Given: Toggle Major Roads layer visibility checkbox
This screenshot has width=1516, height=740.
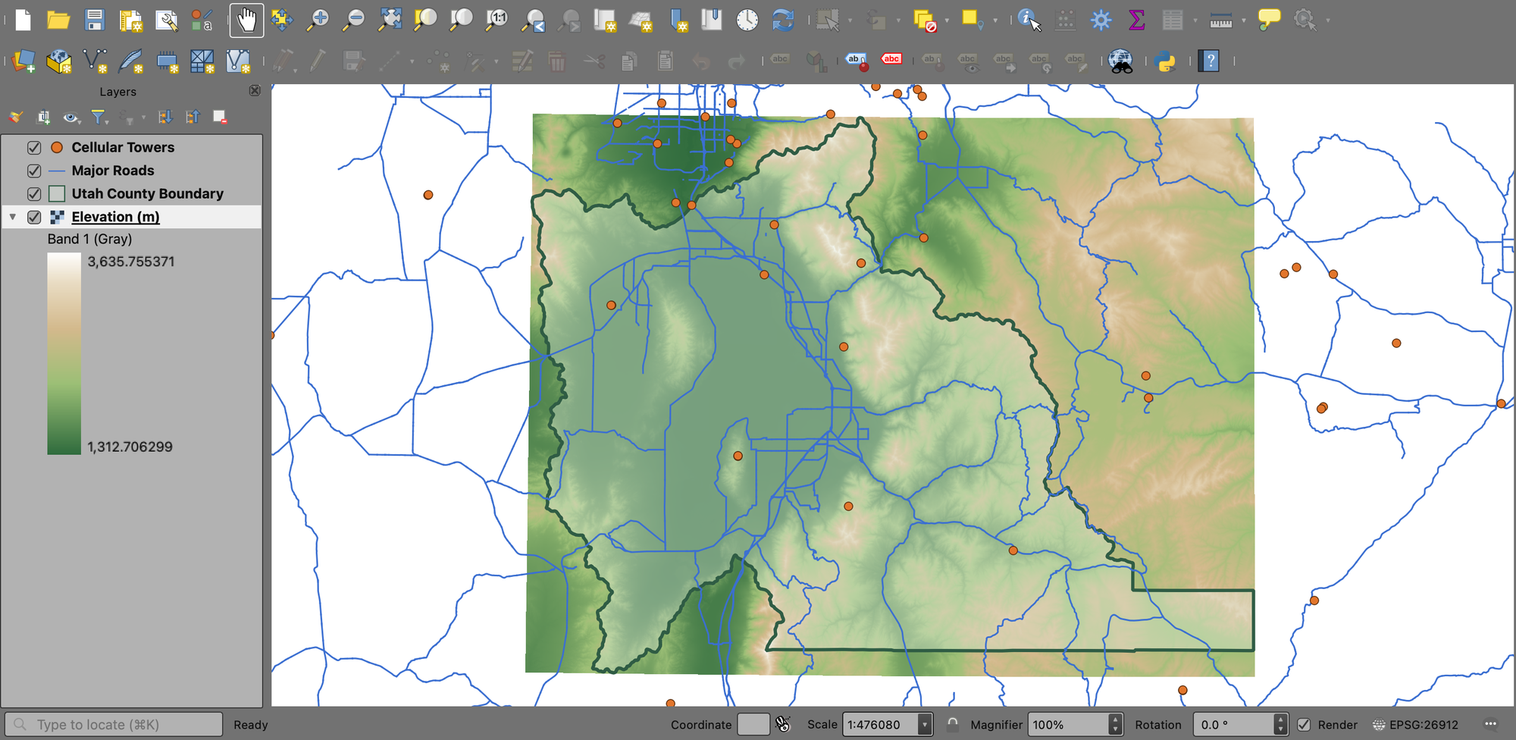Looking at the screenshot, I should pyautogui.click(x=34, y=171).
